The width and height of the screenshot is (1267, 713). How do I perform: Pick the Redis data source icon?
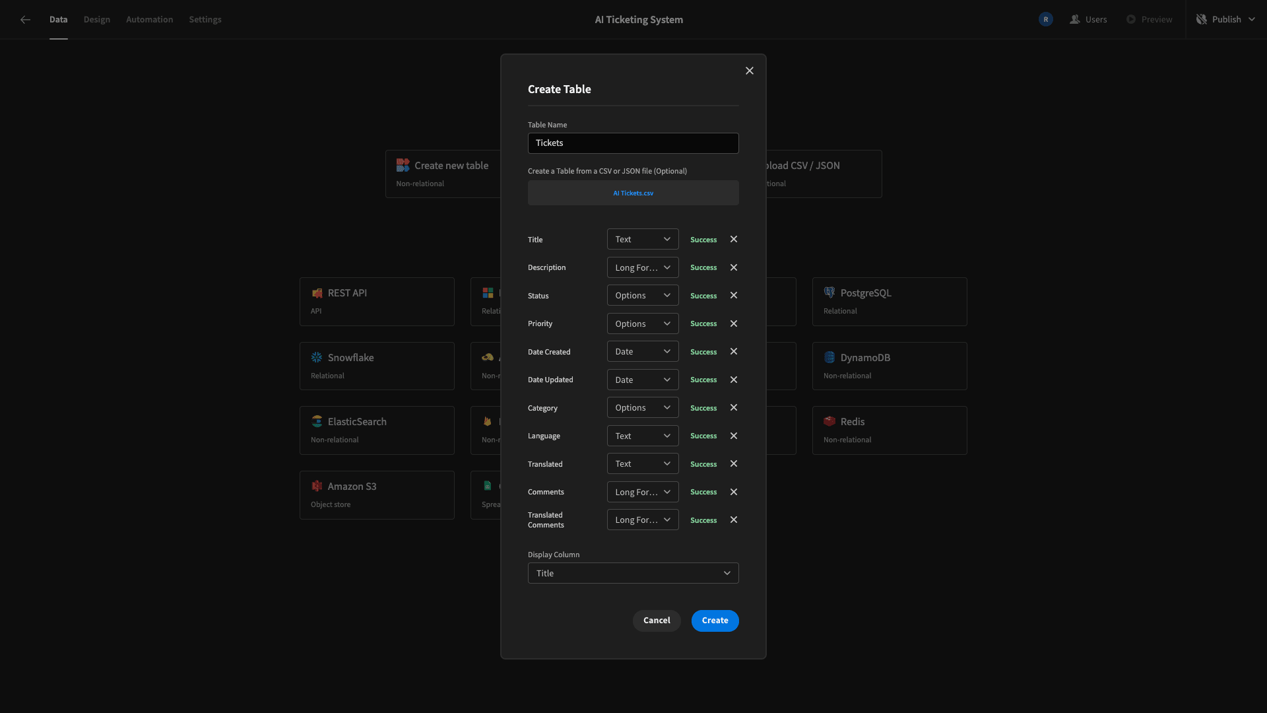(x=829, y=421)
